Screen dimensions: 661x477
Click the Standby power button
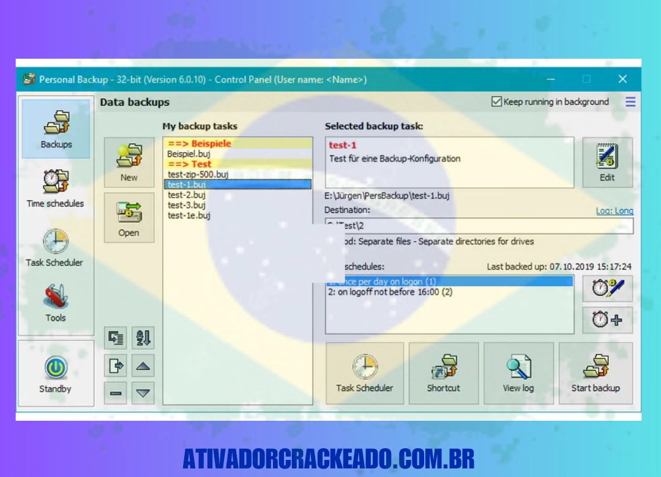pyautogui.click(x=56, y=373)
